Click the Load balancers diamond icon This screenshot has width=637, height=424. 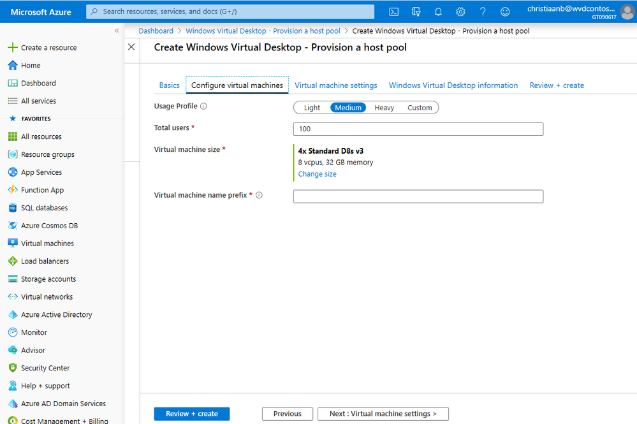coord(13,261)
